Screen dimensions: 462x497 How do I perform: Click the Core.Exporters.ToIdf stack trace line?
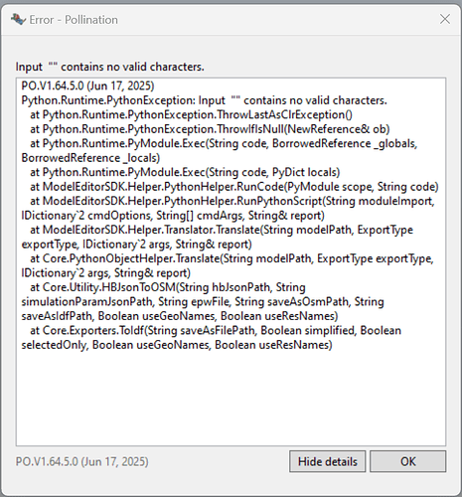(x=212, y=338)
